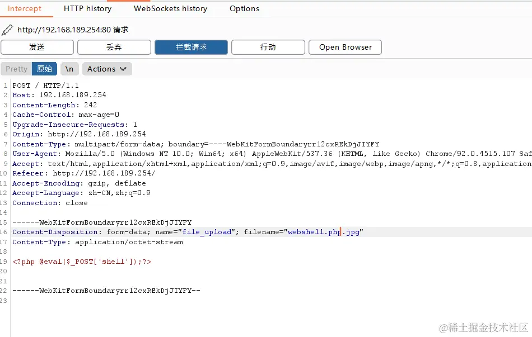
Task: Click the Host: 192.168.189.254 header line
Action: (x=59, y=95)
